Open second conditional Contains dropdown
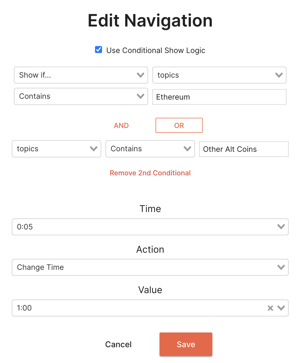Viewport: 302px width, 363px height. pyautogui.click(x=150, y=149)
